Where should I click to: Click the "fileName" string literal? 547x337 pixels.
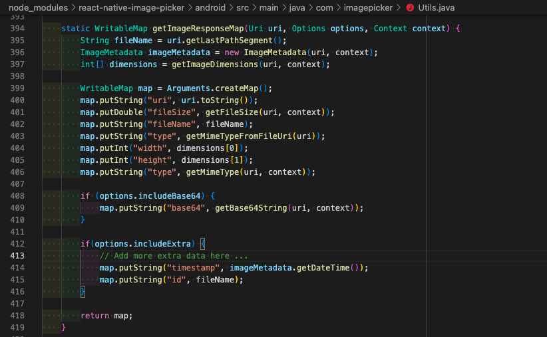tap(171, 124)
